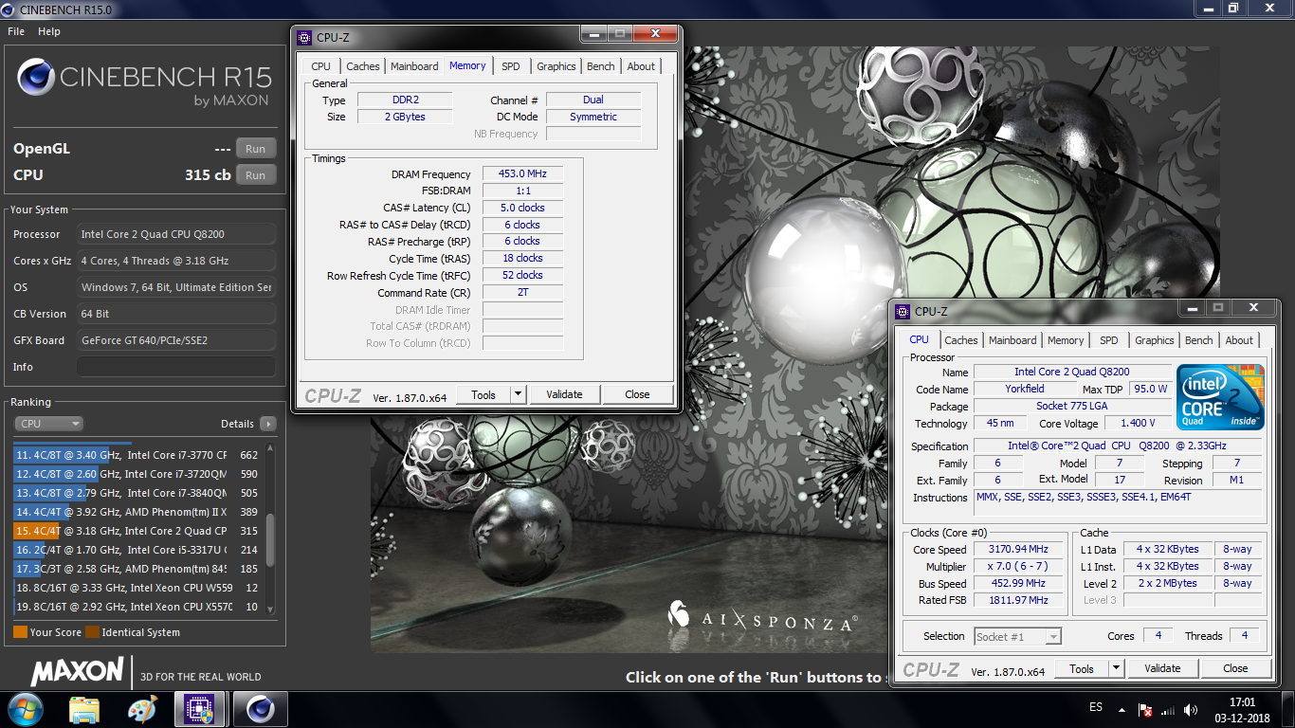Open the CPU ranking type dropdown
Viewport: 1295px width, 728px height.
click(x=48, y=424)
